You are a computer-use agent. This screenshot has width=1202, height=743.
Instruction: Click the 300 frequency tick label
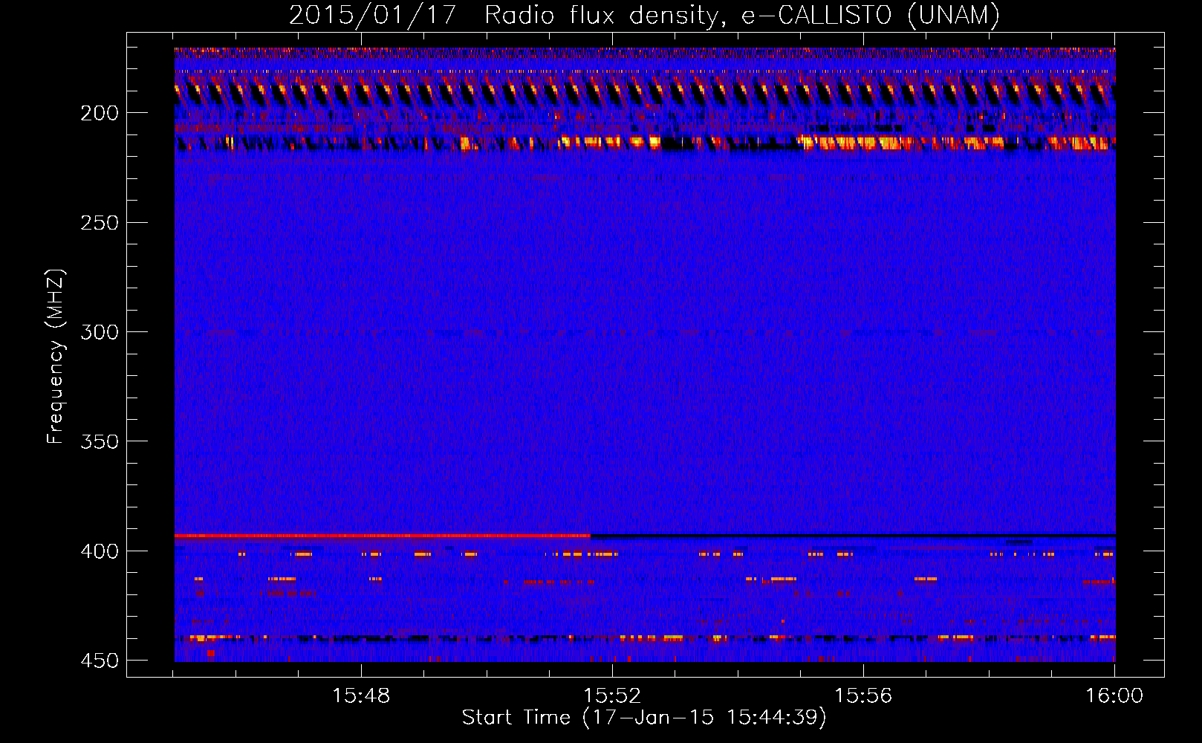pyautogui.click(x=100, y=332)
